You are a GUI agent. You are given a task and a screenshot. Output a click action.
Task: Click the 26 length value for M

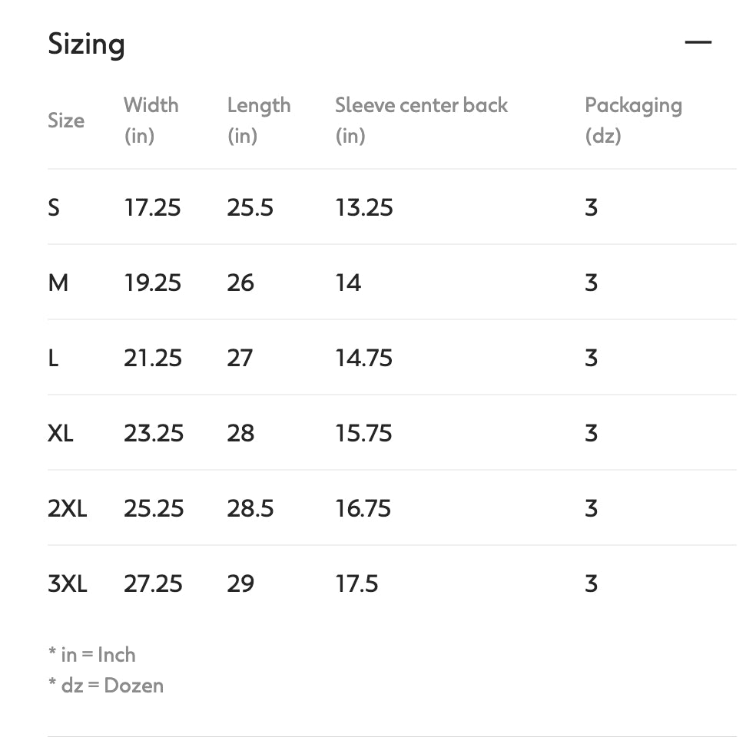pyautogui.click(x=240, y=283)
